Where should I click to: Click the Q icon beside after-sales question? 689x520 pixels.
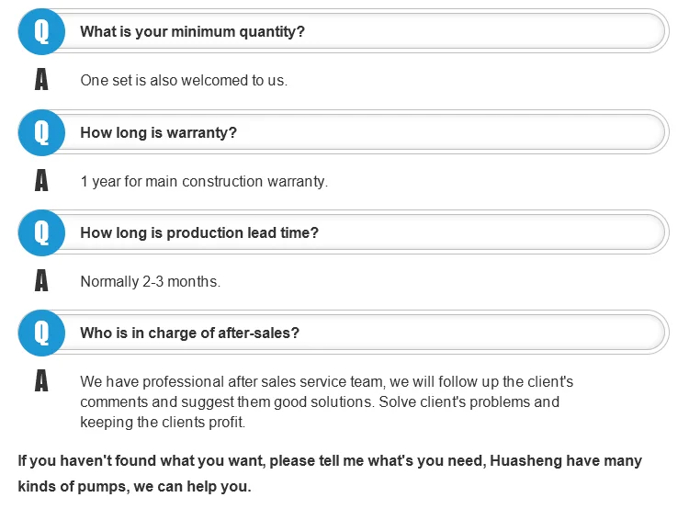pyautogui.click(x=41, y=333)
